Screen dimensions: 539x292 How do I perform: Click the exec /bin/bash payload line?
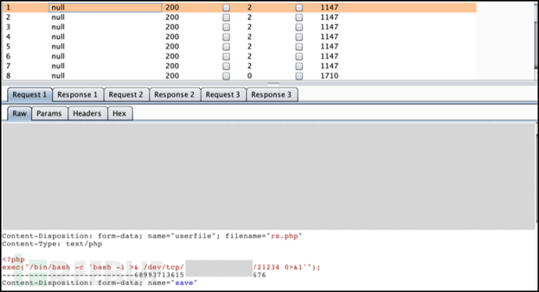pyautogui.click(x=161, y=267)
